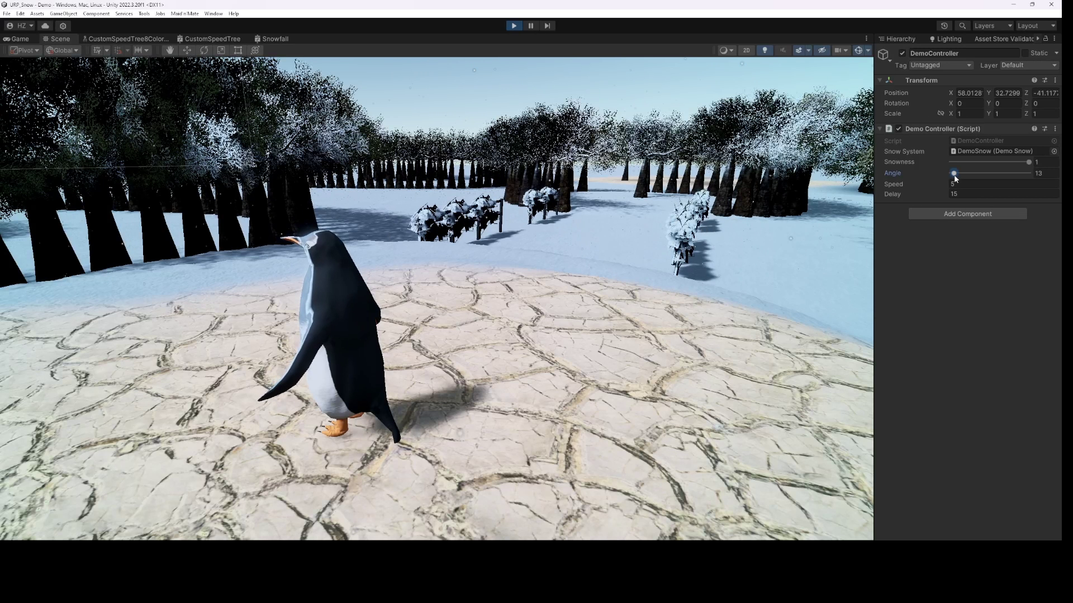Open the Tag Untagged dropdown

(941, 65)
